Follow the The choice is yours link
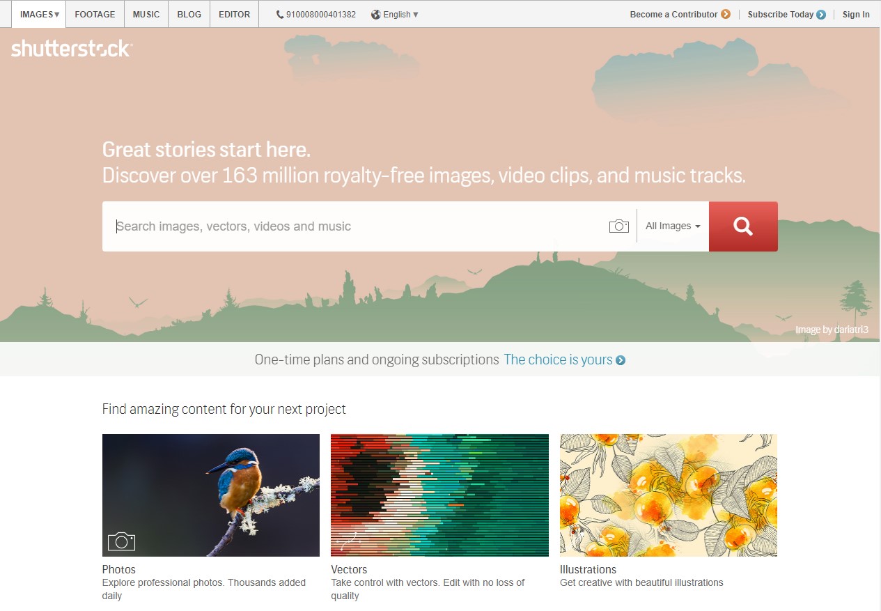Image resolution: width=881 pixels, height=611 pixels. [x=558, y=359]
